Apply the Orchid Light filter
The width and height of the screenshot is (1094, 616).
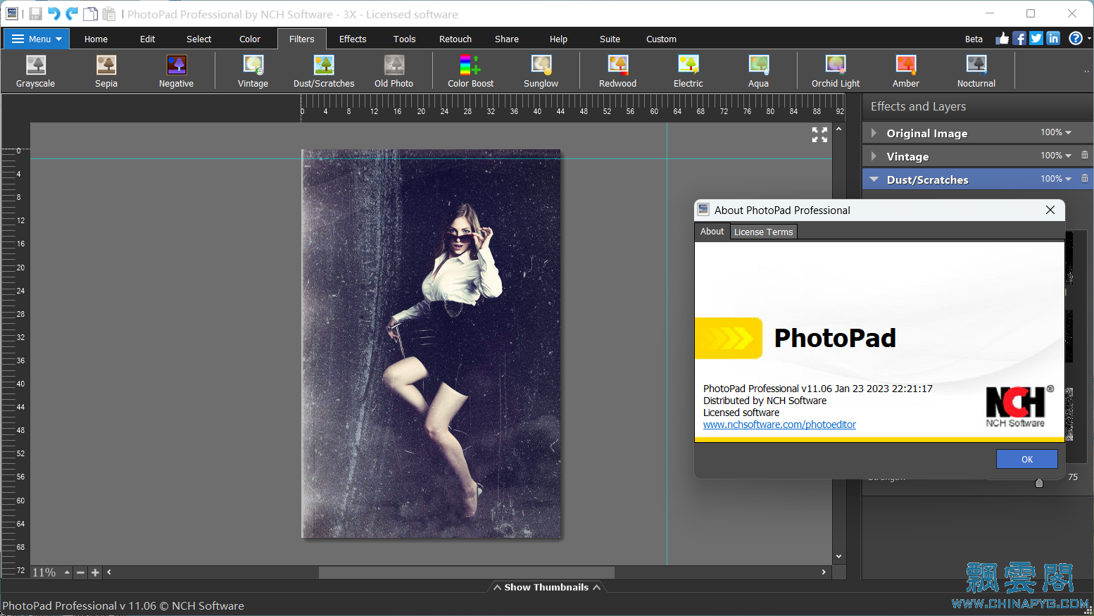coord(836,72)
